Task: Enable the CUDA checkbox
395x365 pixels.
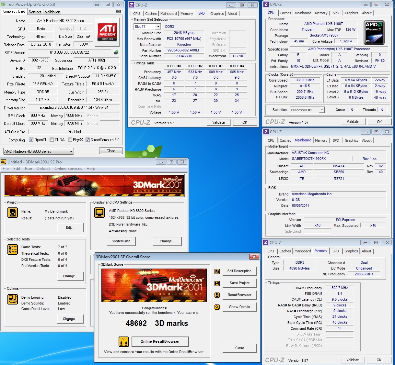Action: (x=52, y=140)
